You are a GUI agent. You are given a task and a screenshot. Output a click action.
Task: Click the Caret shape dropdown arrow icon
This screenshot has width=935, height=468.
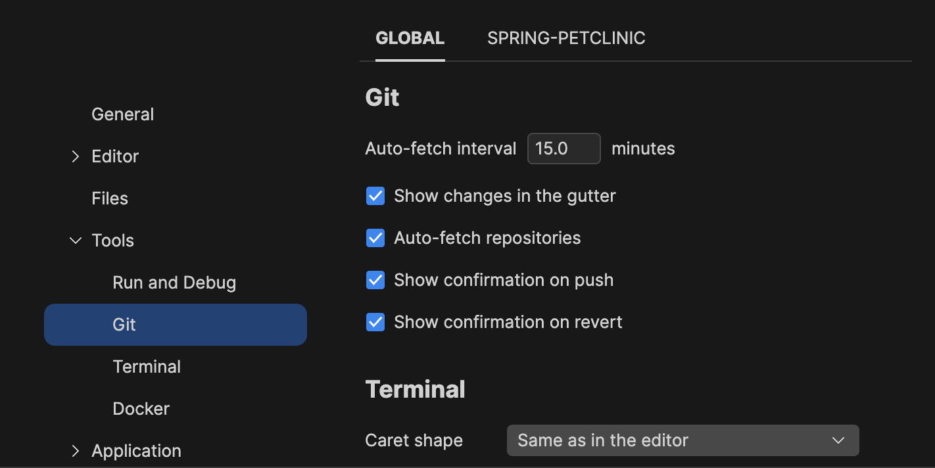click(x=838, y=440)
